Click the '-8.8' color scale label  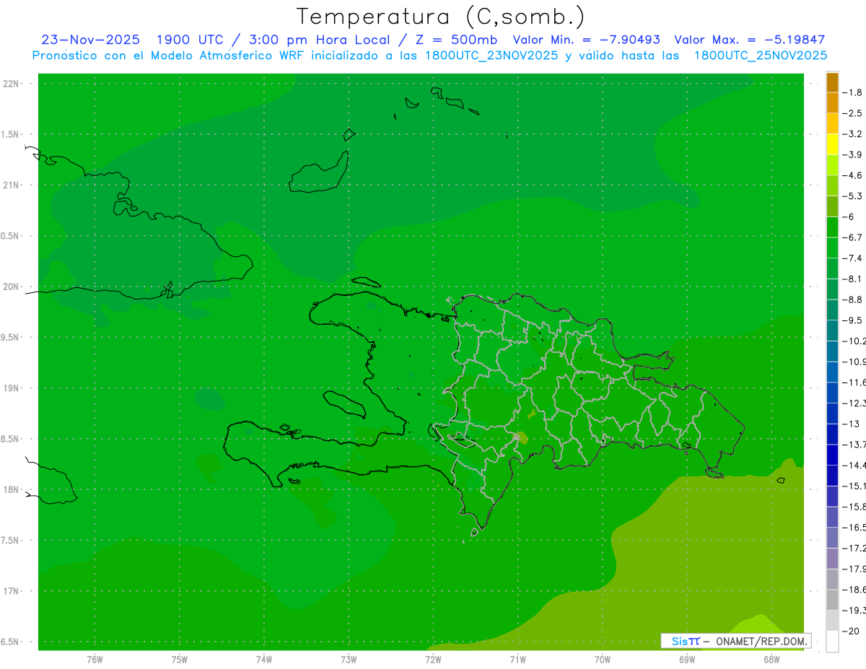pos(852,299)
